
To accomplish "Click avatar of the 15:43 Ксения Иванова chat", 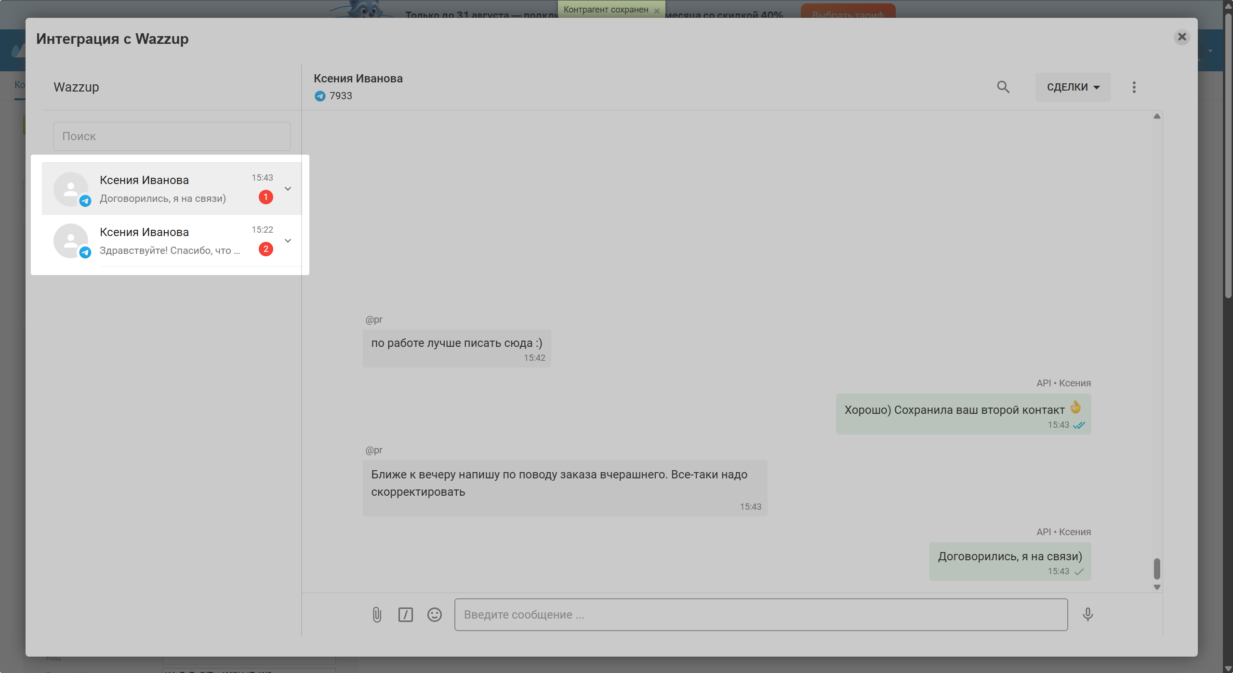I will [x=71, y=189].
